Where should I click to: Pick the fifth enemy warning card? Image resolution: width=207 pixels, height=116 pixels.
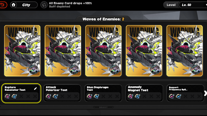click(x=185, y=51)
